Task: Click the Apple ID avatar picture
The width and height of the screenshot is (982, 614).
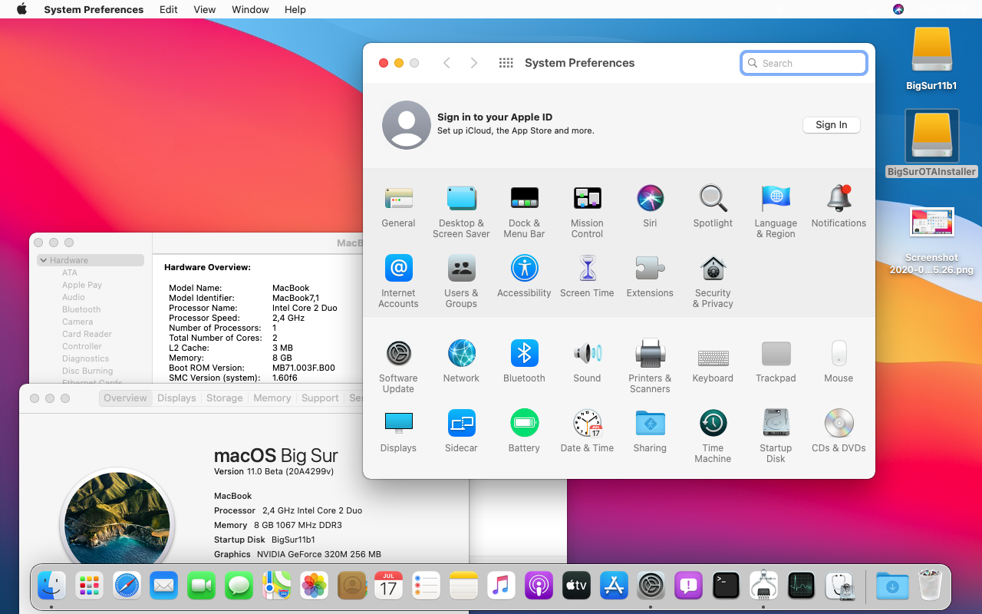Action: pos(406,125)
